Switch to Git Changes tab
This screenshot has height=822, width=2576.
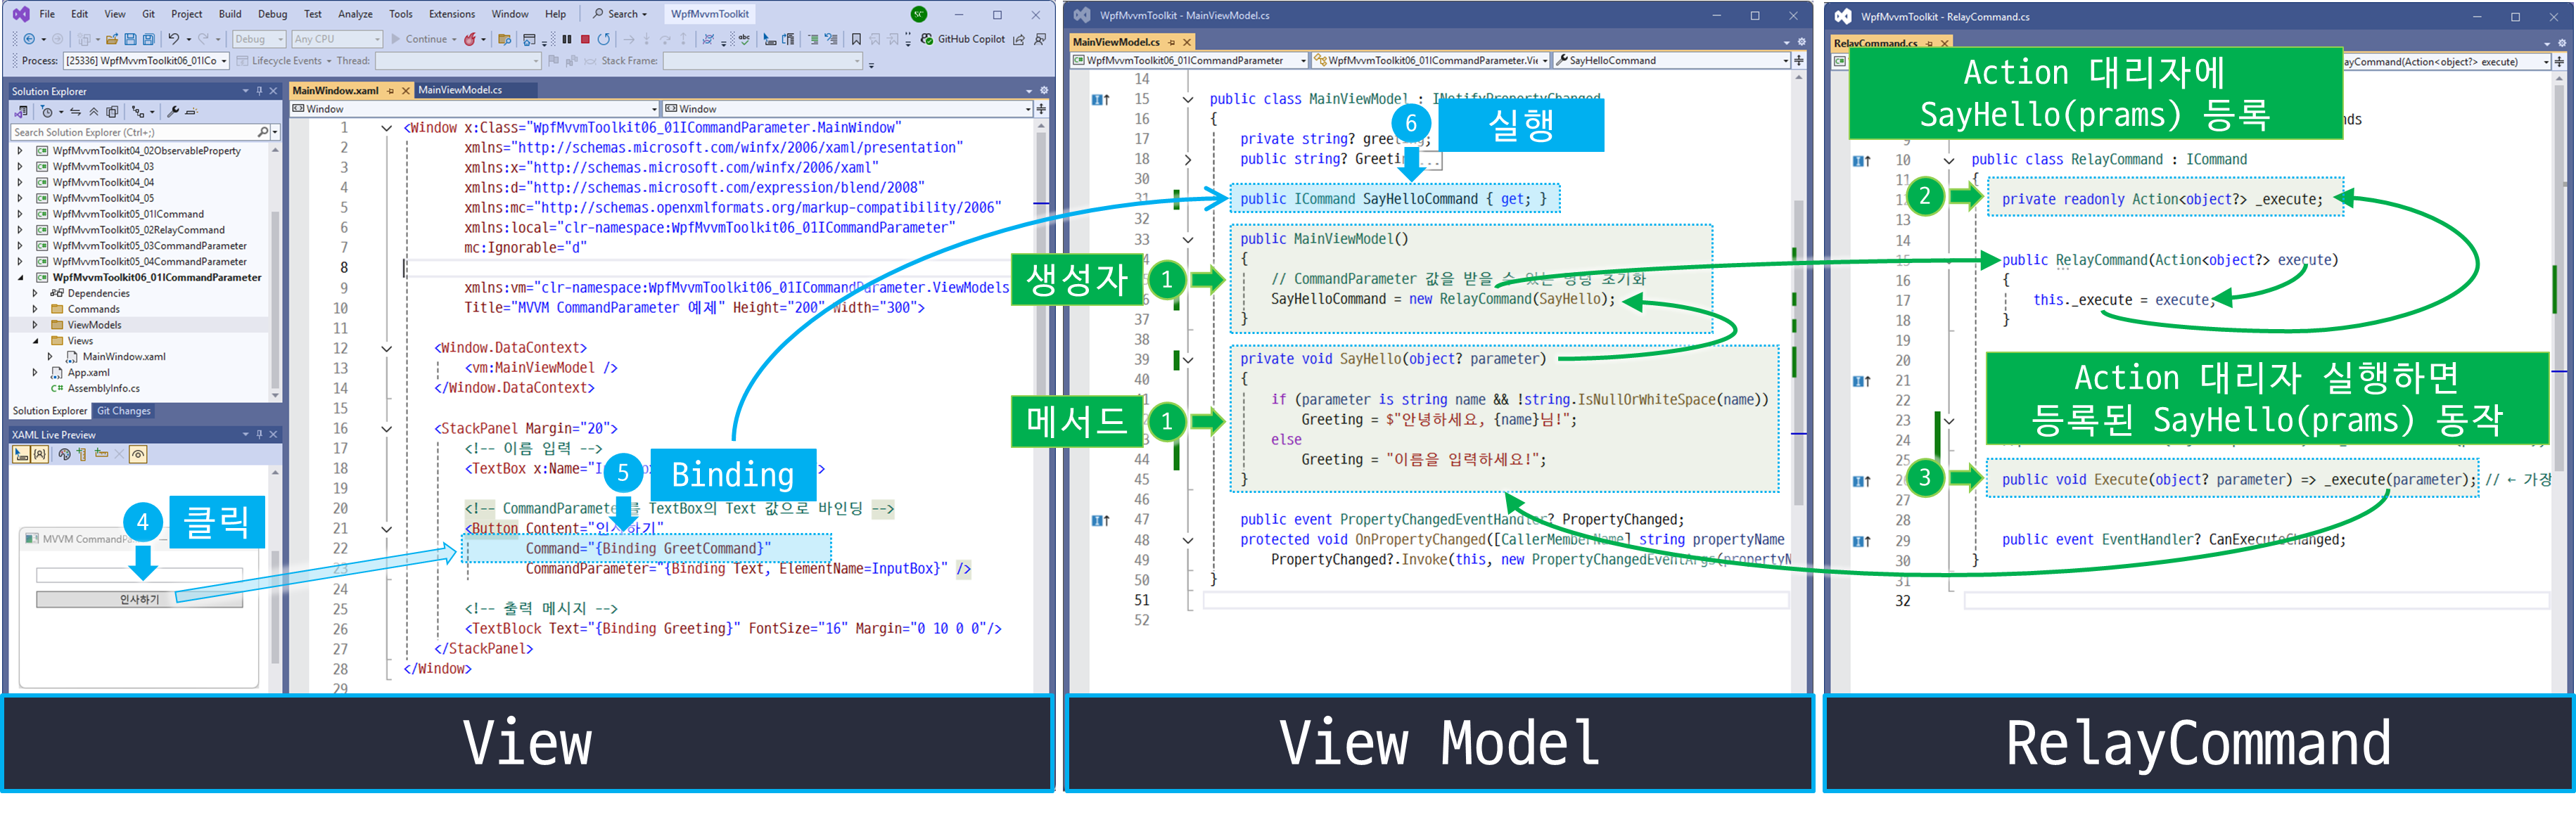pyautogui.click(x=124, y=411)
